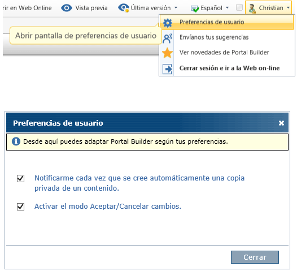Collapse the Christian user menu arrow
Viewport: 297px width, 275px height.
click(x=289, y=8)
